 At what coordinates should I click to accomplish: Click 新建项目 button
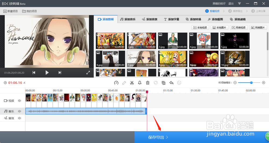pos(10,11)
